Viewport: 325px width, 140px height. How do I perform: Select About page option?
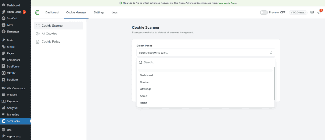tap(206, 96)
